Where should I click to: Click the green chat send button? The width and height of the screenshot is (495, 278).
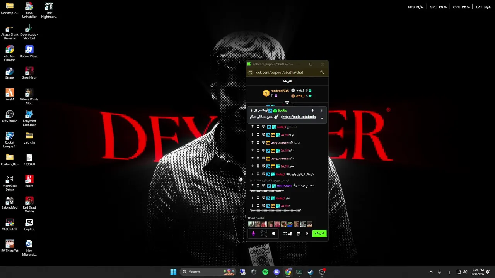pyautogui.click(x=319, y=234)
